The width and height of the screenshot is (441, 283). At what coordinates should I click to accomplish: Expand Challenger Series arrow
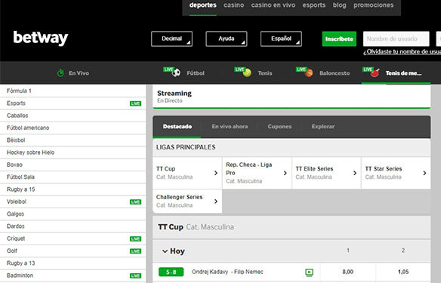point(216,201)
